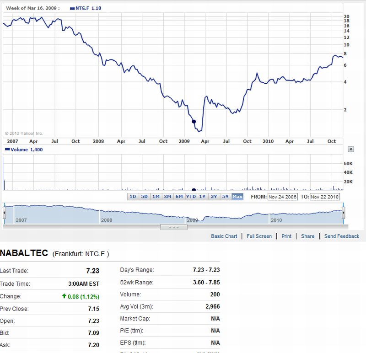Click Avg Vol (3m) value 2,966
The image size is (366, 353).
pyautogui.click(x=213, y=306)
